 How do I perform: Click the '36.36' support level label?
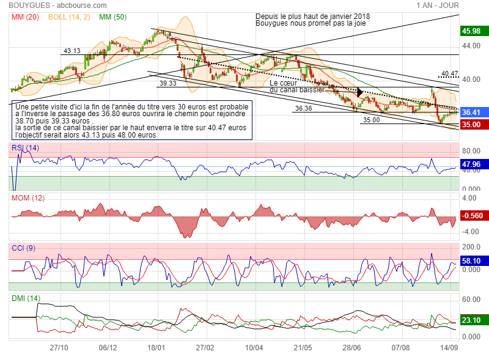pyautogui.click(x=304, y=109)
